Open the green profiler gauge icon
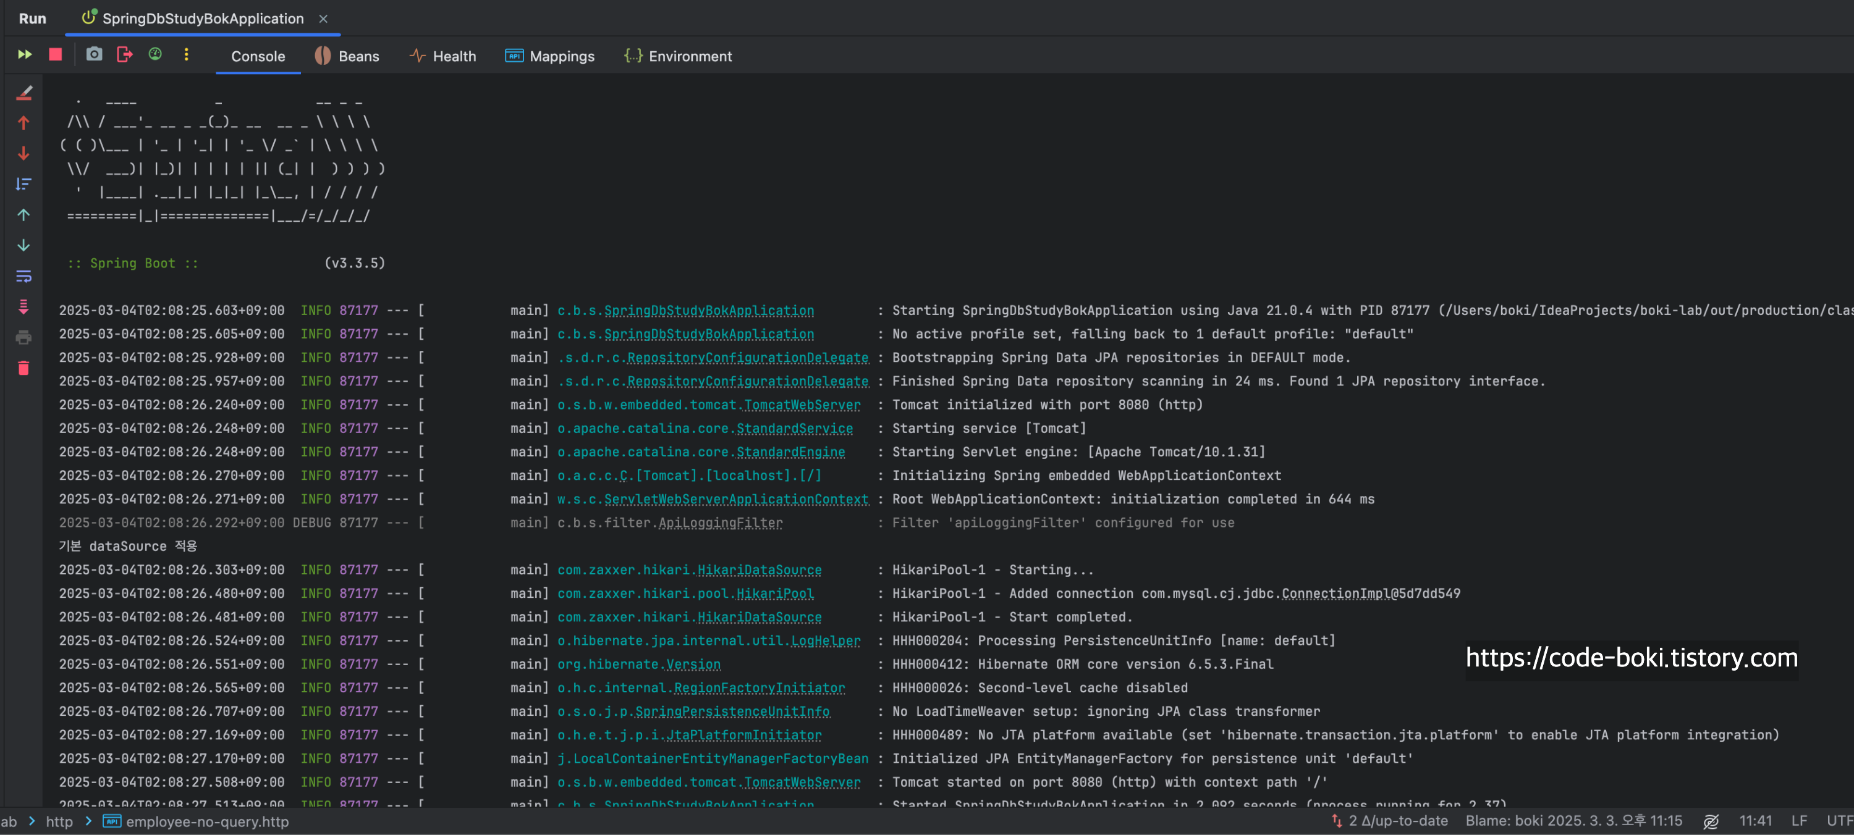This screenshot has width=1854, height=835. 154,55
